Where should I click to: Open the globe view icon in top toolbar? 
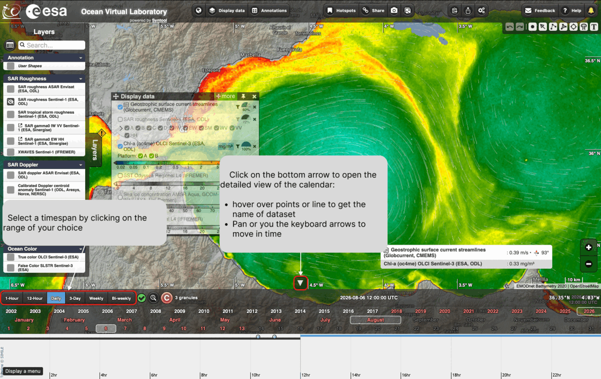click(199, 11)
